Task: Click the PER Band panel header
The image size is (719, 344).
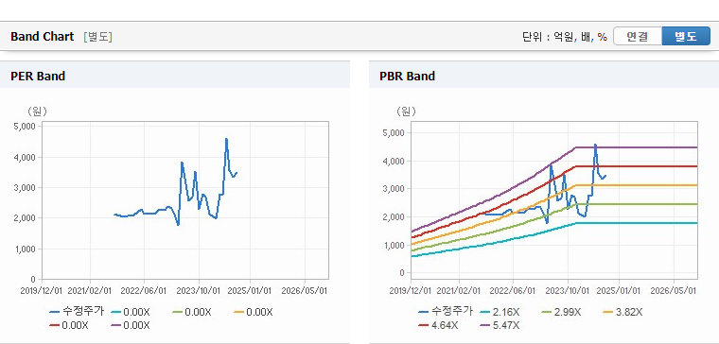Action: (175, 76)
